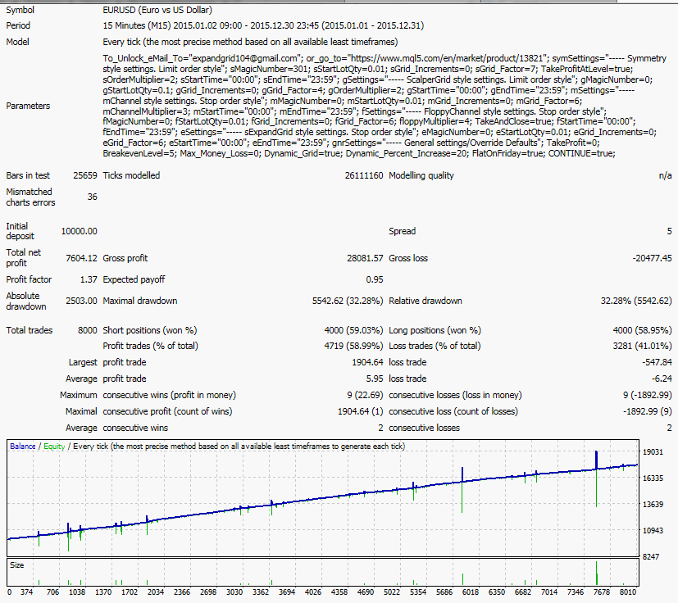Click Relative drawdown value 32.28% (5542.62)
Screen dimensions: 678x603
(x=636, y=301)
